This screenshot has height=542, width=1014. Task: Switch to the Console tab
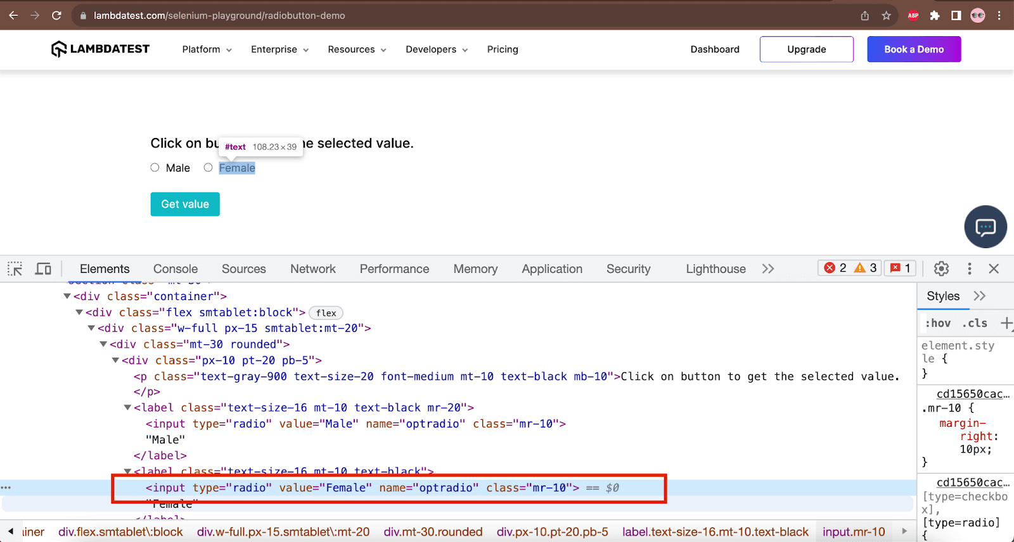pos(176,268)
